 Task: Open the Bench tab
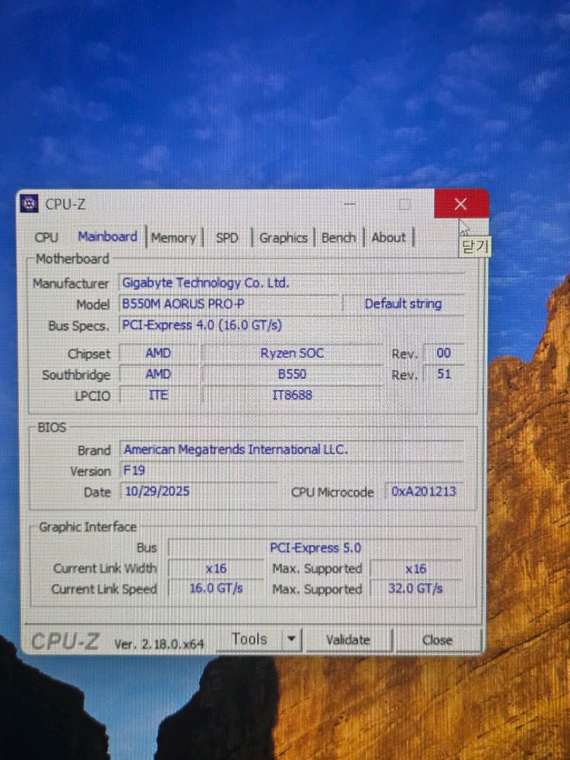pyautogui.click(x=338, y=238)
